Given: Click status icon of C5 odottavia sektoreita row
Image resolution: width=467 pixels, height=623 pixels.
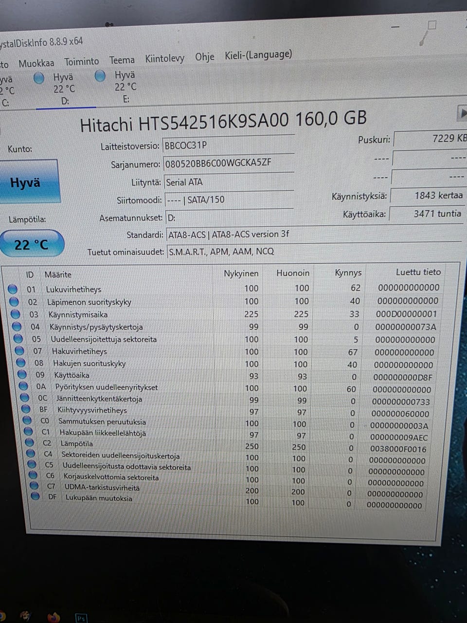Looking at the screenshot, I should coord(32,464).
